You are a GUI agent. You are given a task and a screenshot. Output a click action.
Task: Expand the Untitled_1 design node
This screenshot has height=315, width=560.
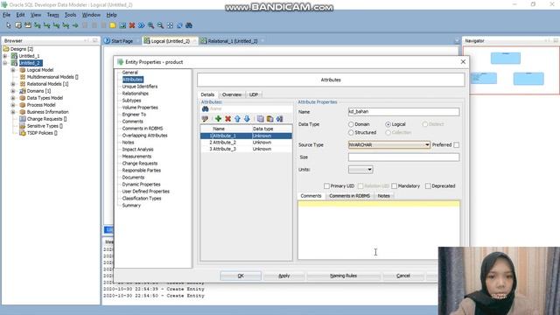pos(5,56)
